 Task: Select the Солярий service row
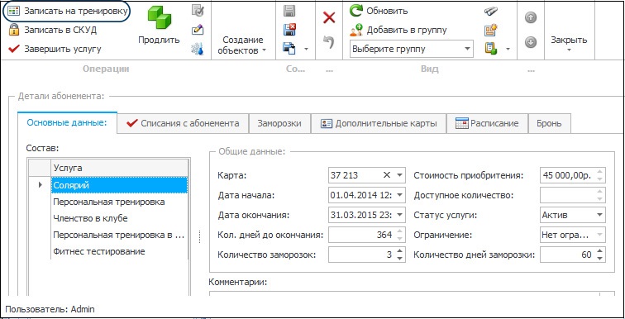(120, 185)
